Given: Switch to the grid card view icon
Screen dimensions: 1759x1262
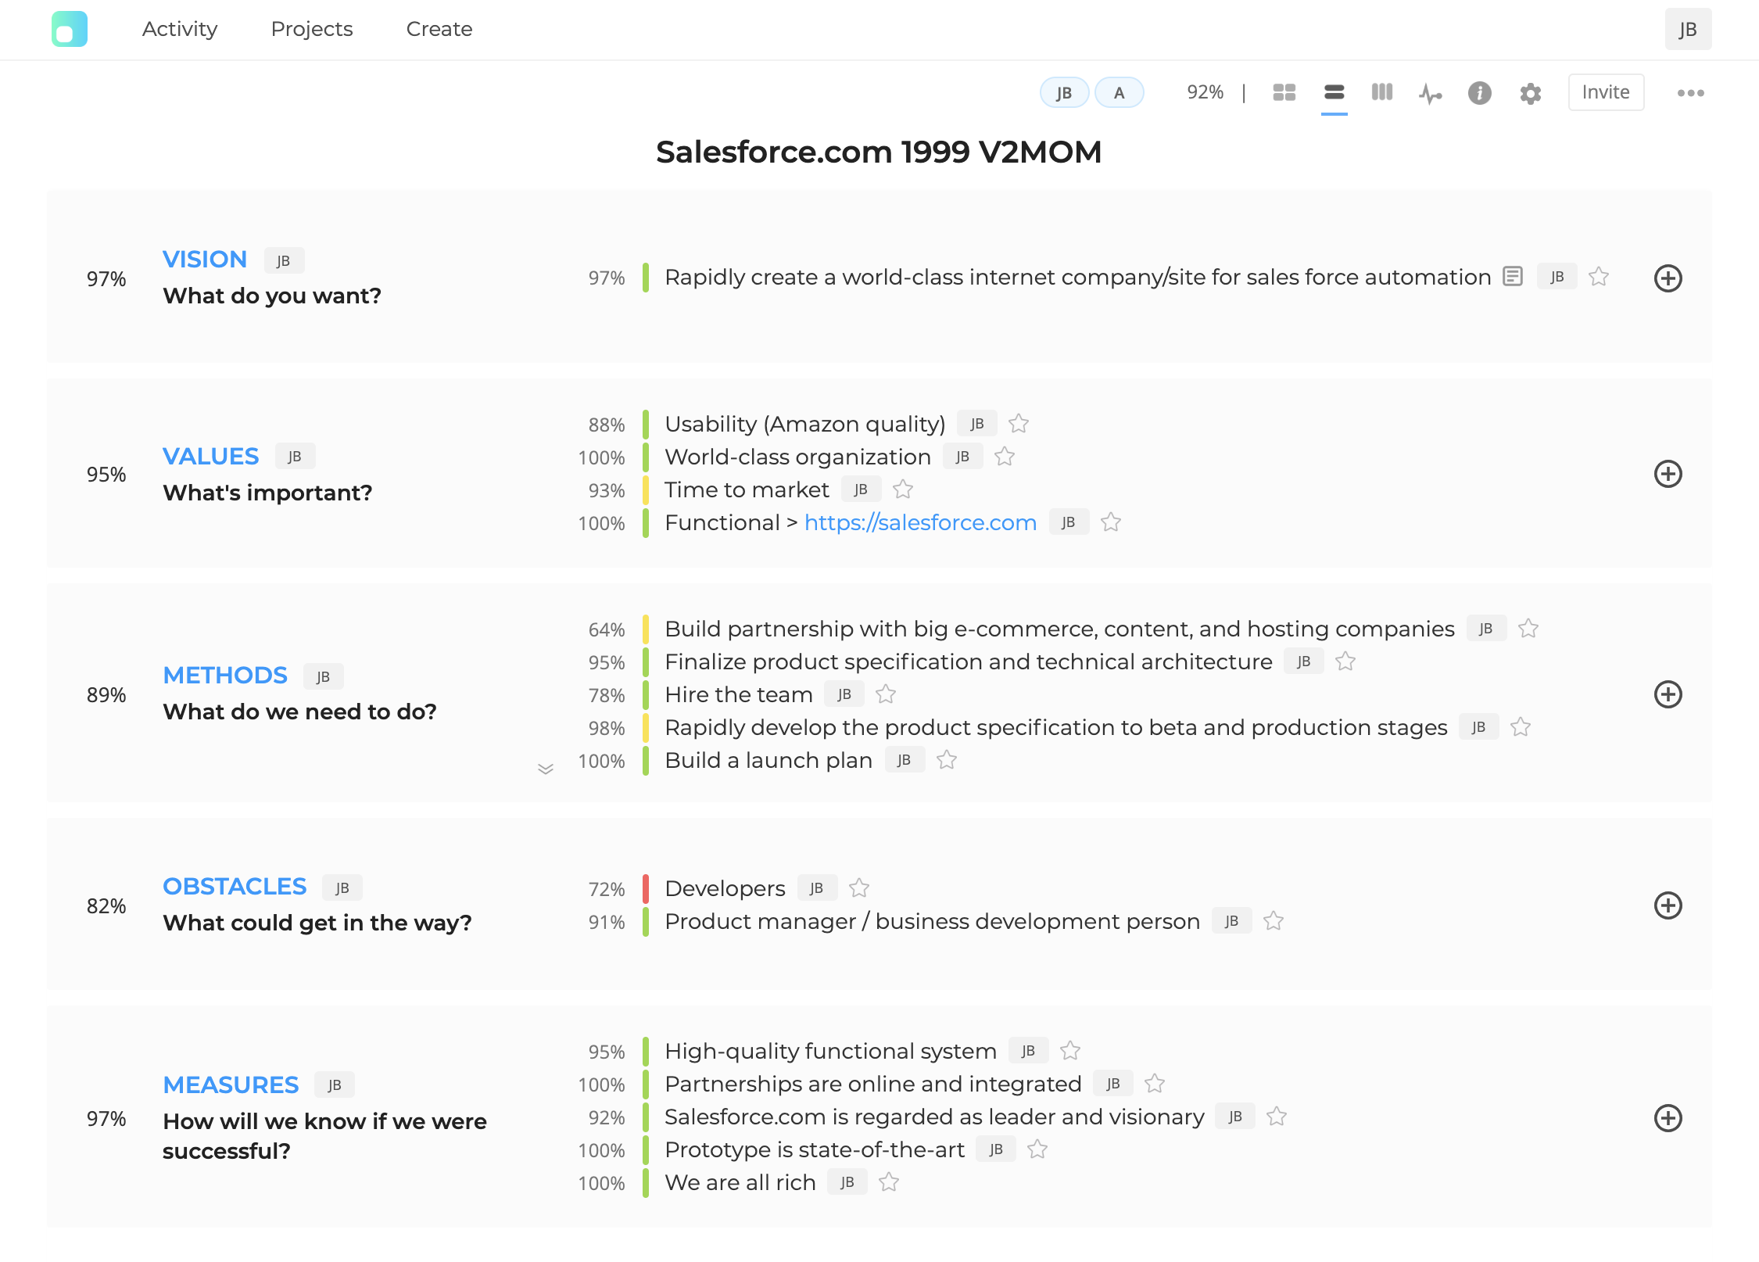Looking at the screenshot, I should (1284, 93).
